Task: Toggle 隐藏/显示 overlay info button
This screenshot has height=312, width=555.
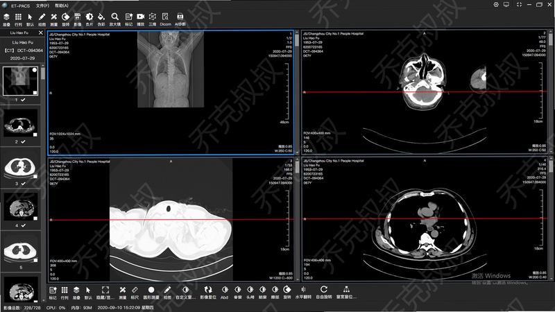Action: [x=105, y=293]
